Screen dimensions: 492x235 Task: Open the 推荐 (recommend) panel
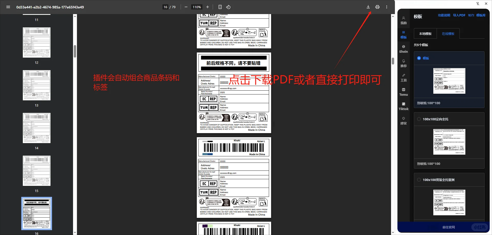tap(403, 63)
